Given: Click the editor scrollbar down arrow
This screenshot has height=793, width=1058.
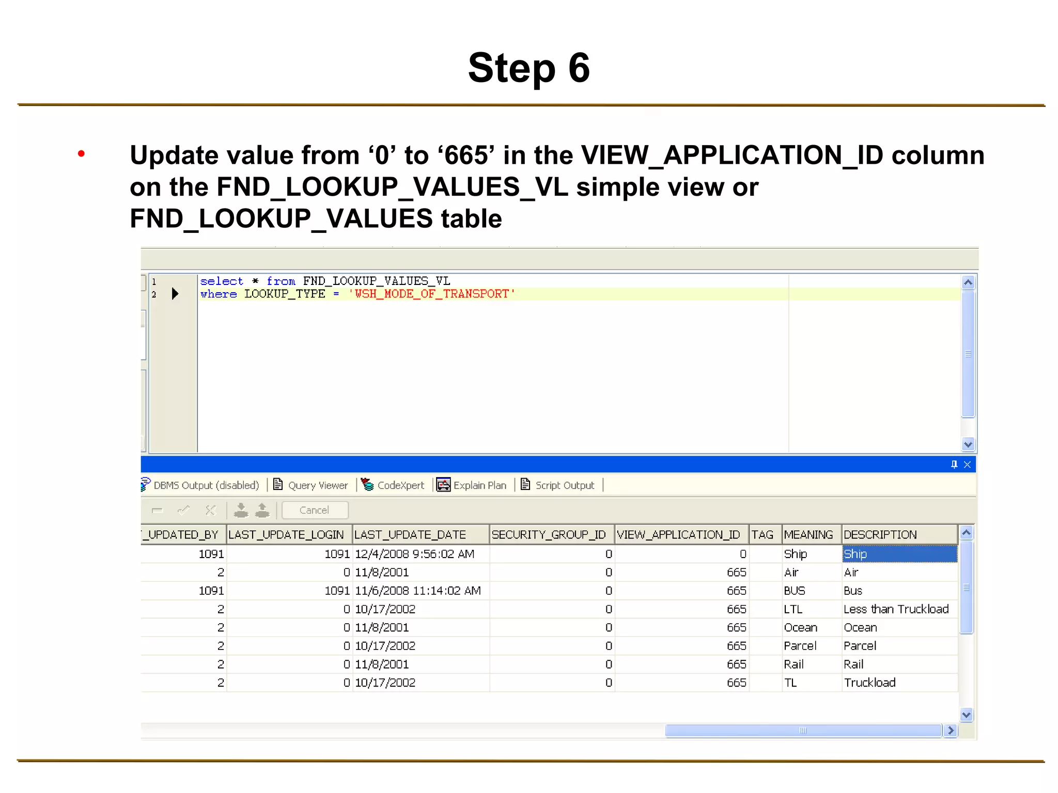Looking at the screenshot, I should click(x=968, y=445).
